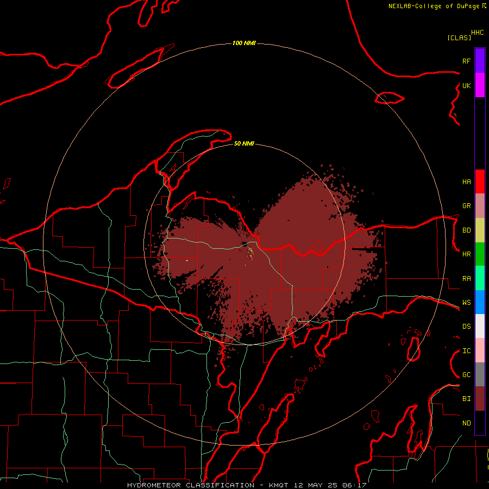Viewport: 489px width, 489px height.
Task: Click the "GR" legend label
Action: 466,206
